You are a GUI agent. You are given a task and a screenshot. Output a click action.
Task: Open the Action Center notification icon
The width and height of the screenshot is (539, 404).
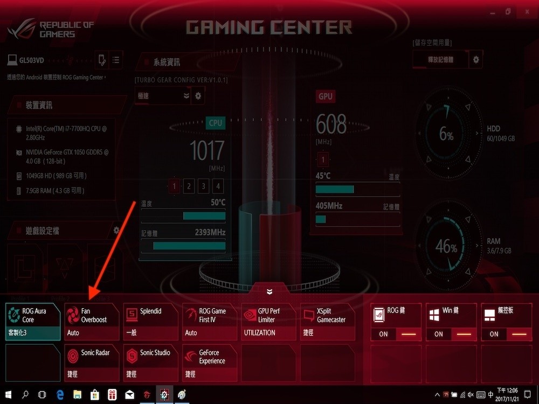point(527,395)
